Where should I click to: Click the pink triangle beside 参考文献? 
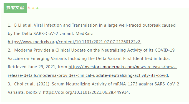pos(29,7)
